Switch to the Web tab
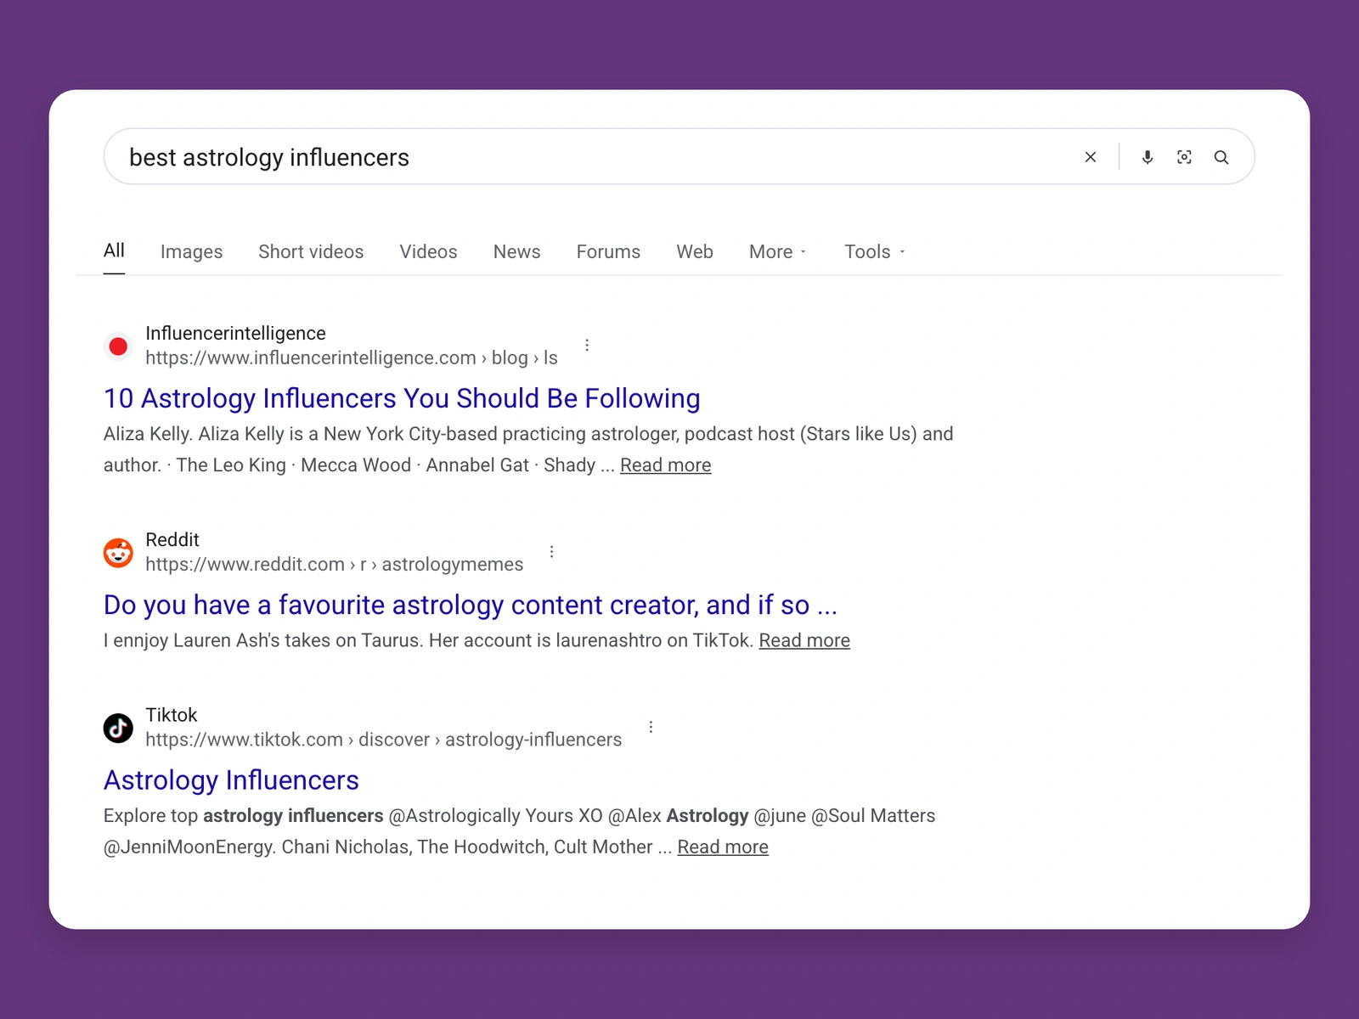1359x1019 pixels. tap(695, 251)
